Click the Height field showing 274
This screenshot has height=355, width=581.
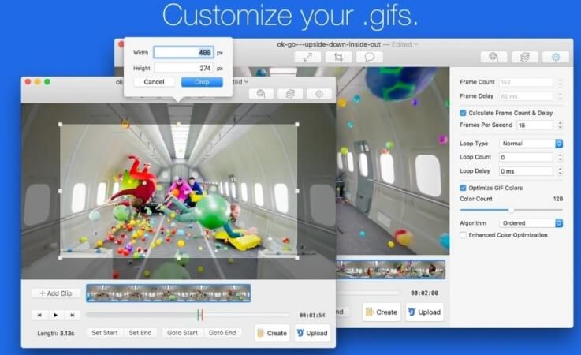pyautogui.click(x=184, y=69)
